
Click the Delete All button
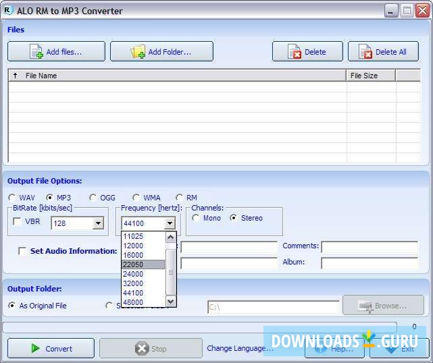pyautogui.click(x=383, y=51)
